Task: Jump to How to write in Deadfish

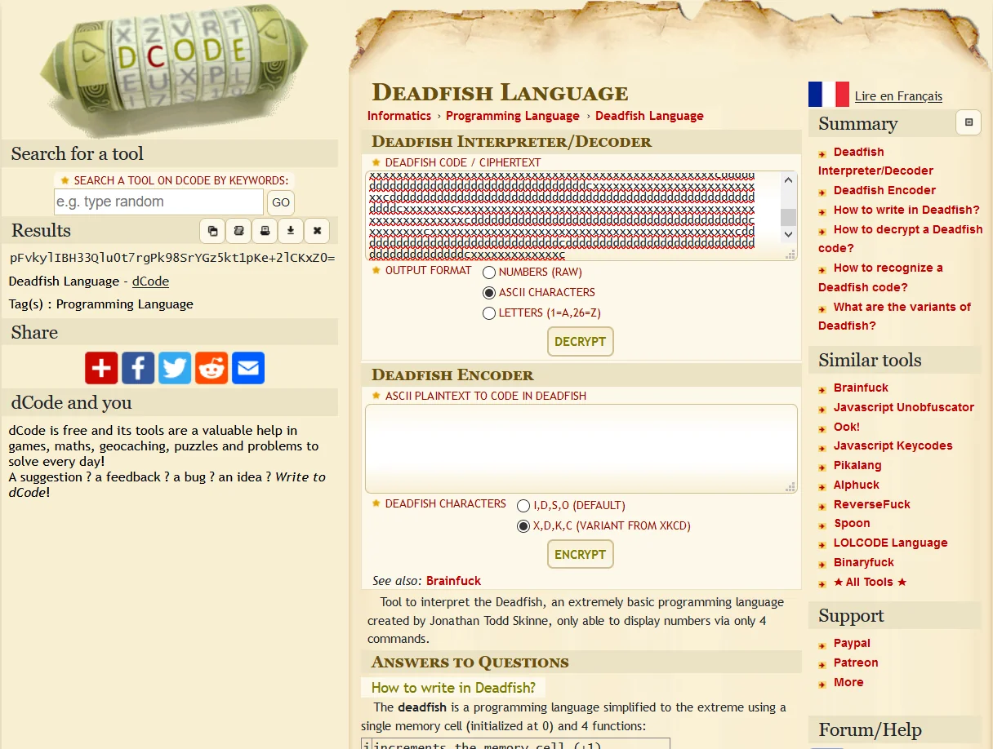Action: tap(906, 210)
